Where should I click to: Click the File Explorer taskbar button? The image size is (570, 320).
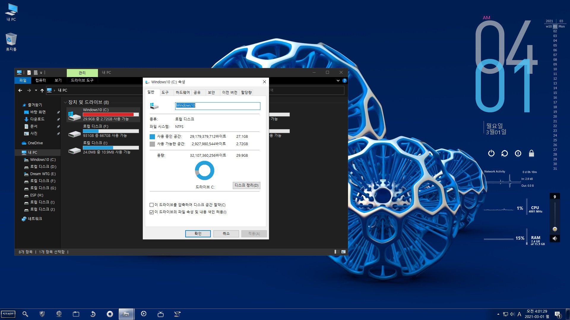tap(126, 314)
